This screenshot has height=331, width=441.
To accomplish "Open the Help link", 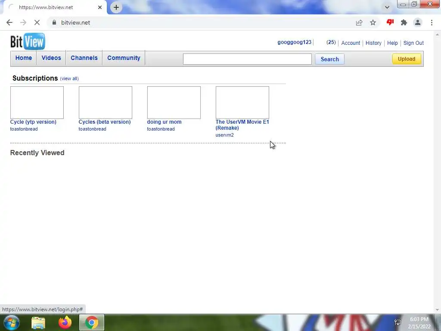I will (x=392, y=43).
